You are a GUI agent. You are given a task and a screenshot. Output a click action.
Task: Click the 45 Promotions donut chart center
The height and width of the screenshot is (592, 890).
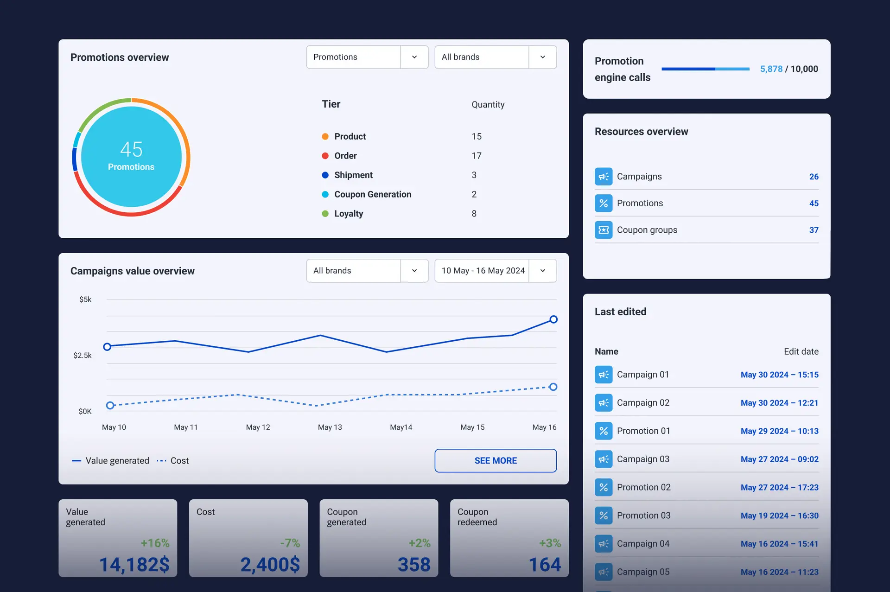coord(131,157)
